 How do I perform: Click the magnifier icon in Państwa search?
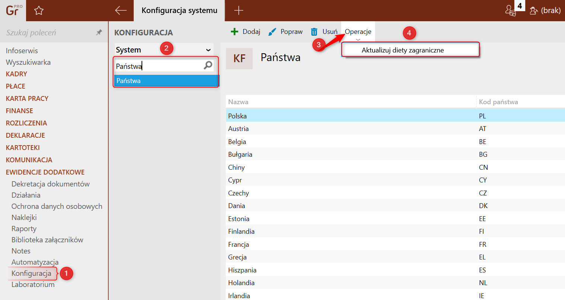[208, 66]
